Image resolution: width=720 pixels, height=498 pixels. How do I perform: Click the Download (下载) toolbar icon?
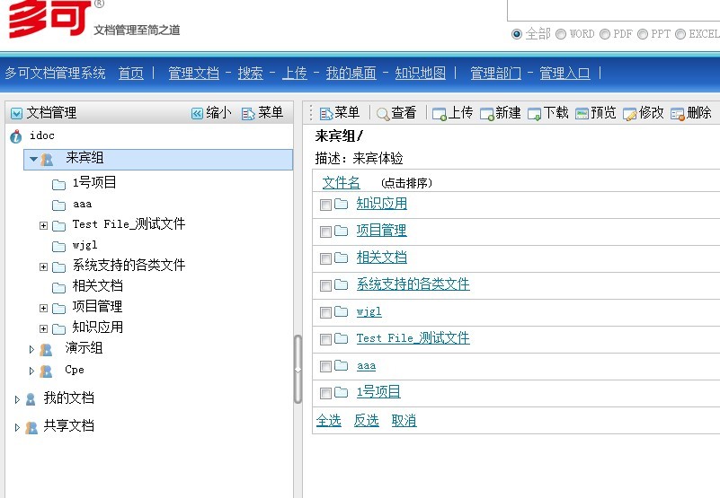pos(535,113)
